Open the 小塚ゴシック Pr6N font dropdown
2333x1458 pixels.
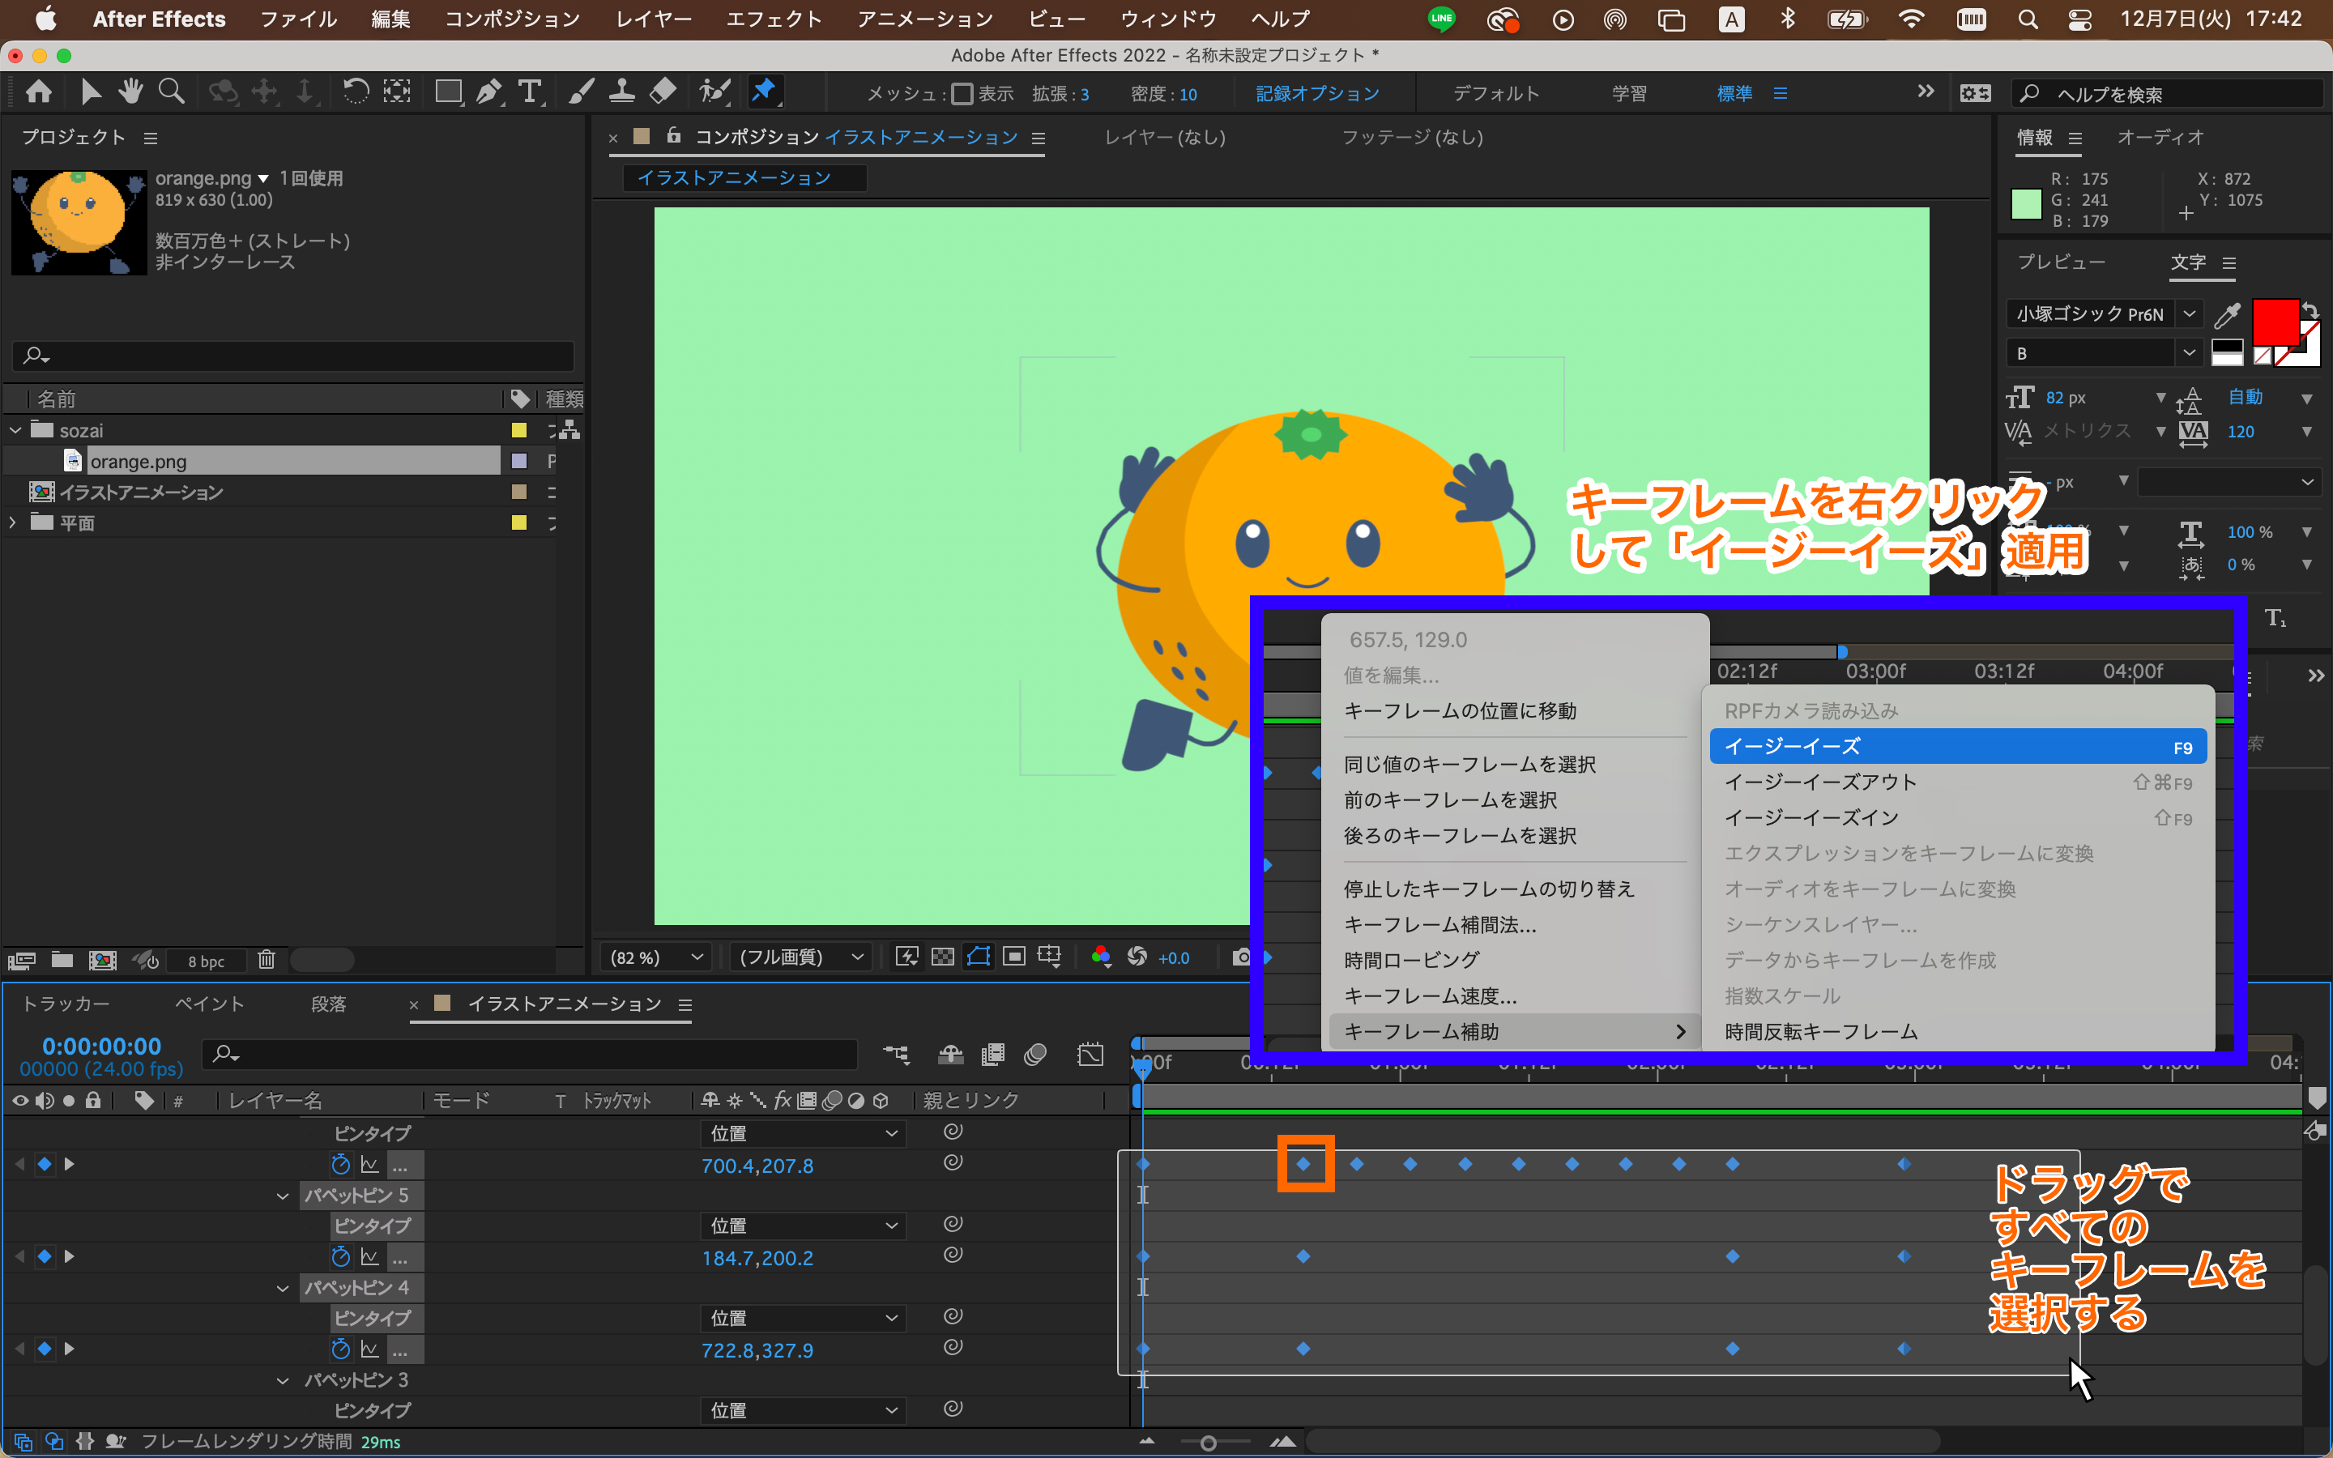(2190, 314)
